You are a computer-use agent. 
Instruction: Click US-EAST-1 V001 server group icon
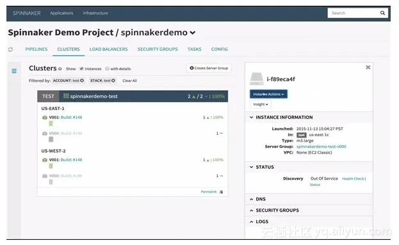click(x=45, y=118)
